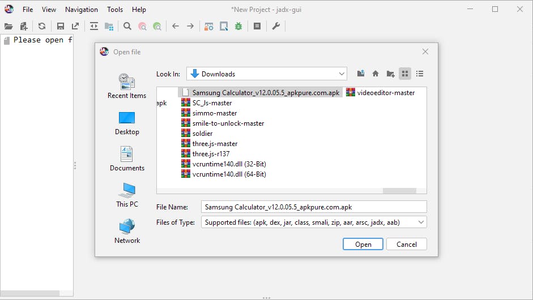This screenshot has height=300, width=533.
Task: Click the debugger bug icon in toolbar
Action: [238, 26]
